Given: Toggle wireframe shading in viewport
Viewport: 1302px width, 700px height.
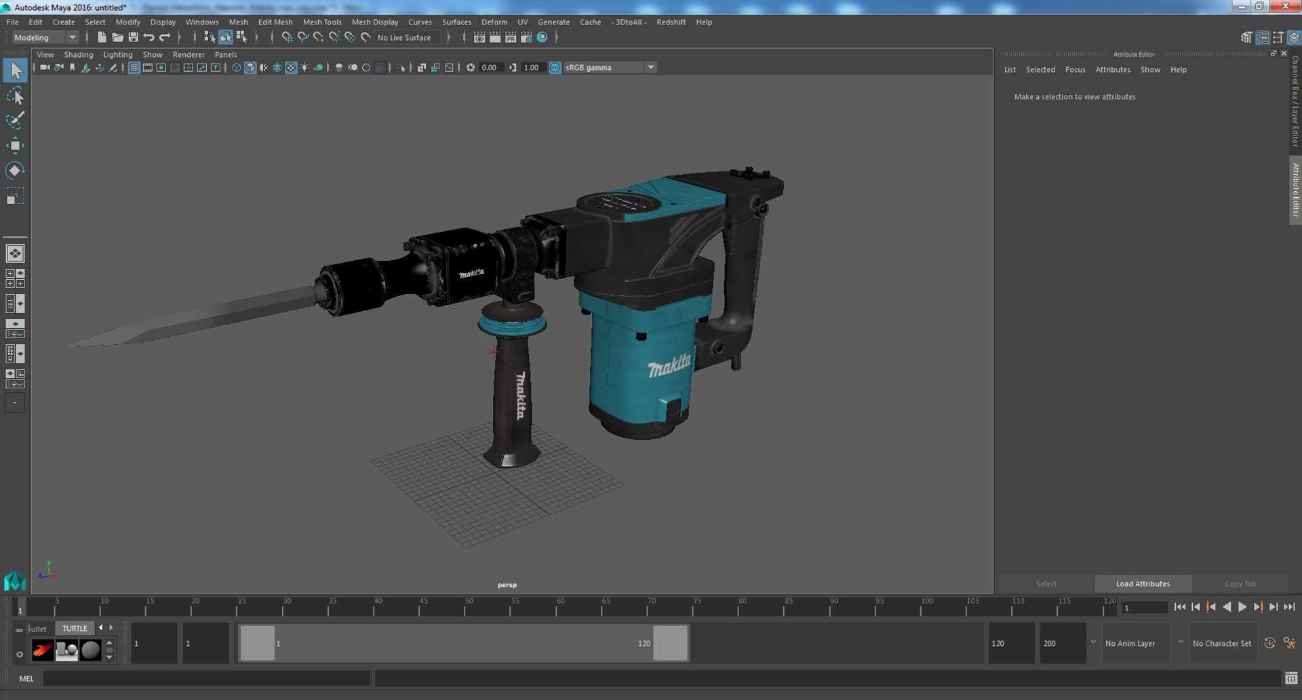Looking at the screenshot, I should 236,68.
